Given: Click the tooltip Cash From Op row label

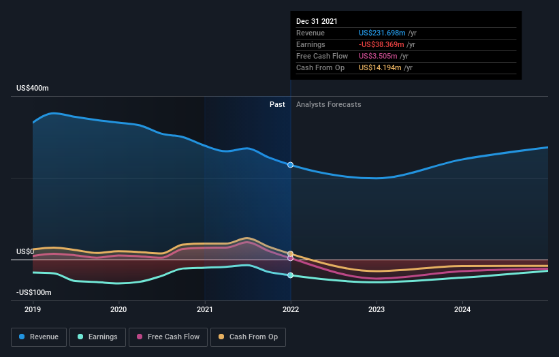Looking at the screenshot, I should tap(320, 67).
